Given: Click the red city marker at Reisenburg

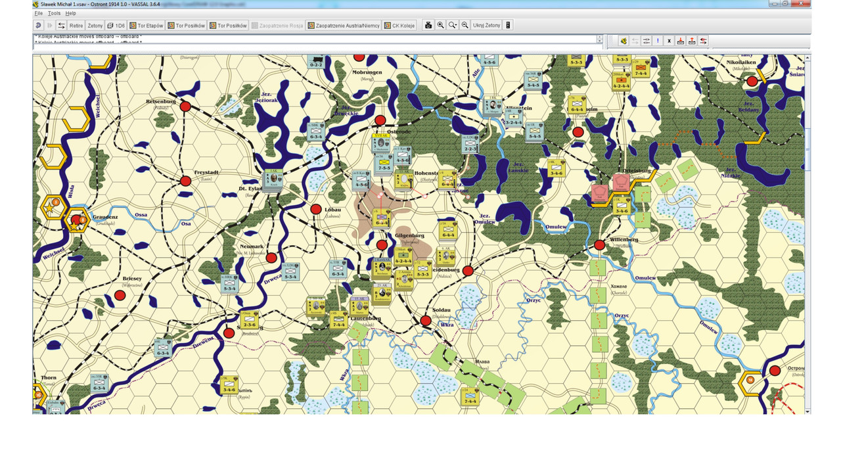Looking at the screenshot, I should coord(185,106).
